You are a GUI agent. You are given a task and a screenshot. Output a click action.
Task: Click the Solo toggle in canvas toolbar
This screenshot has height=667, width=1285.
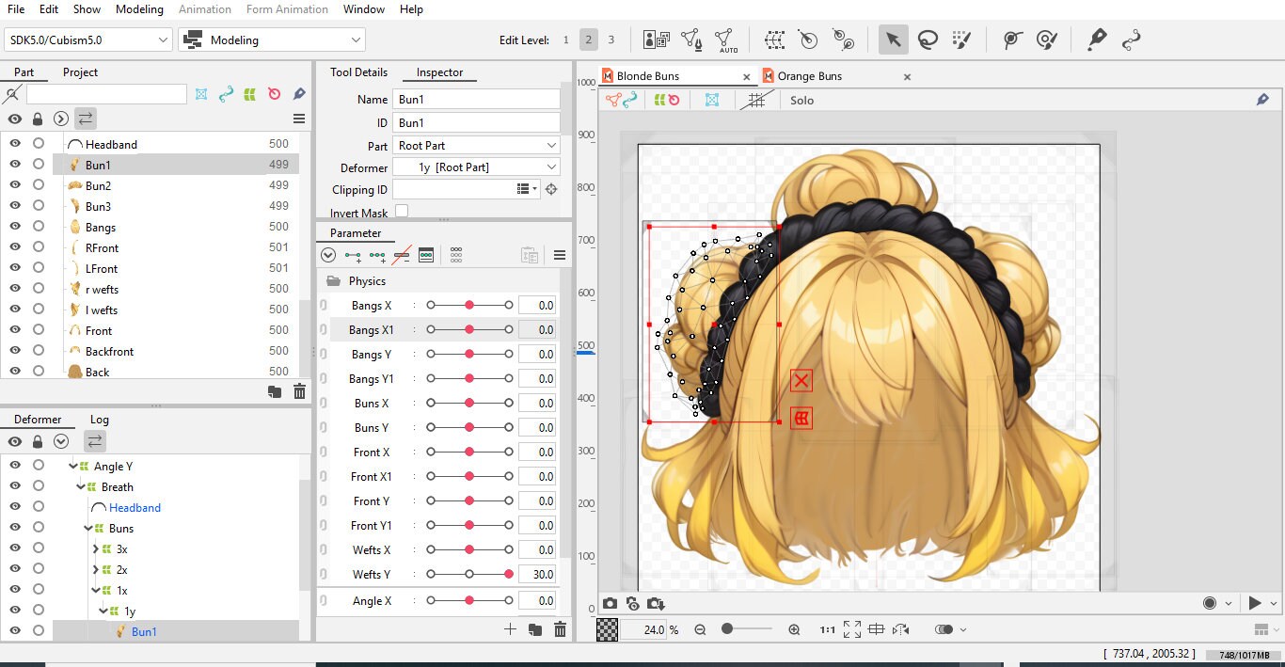[x=801, y=100]
